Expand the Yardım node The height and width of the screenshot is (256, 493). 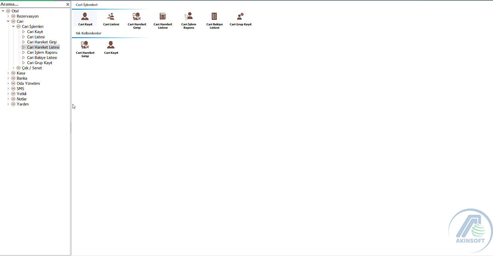click(x=8, y=104)
